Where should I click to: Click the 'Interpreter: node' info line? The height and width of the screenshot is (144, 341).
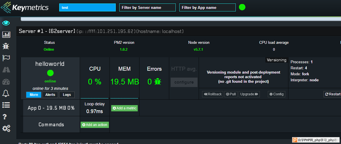pos(304,80)
